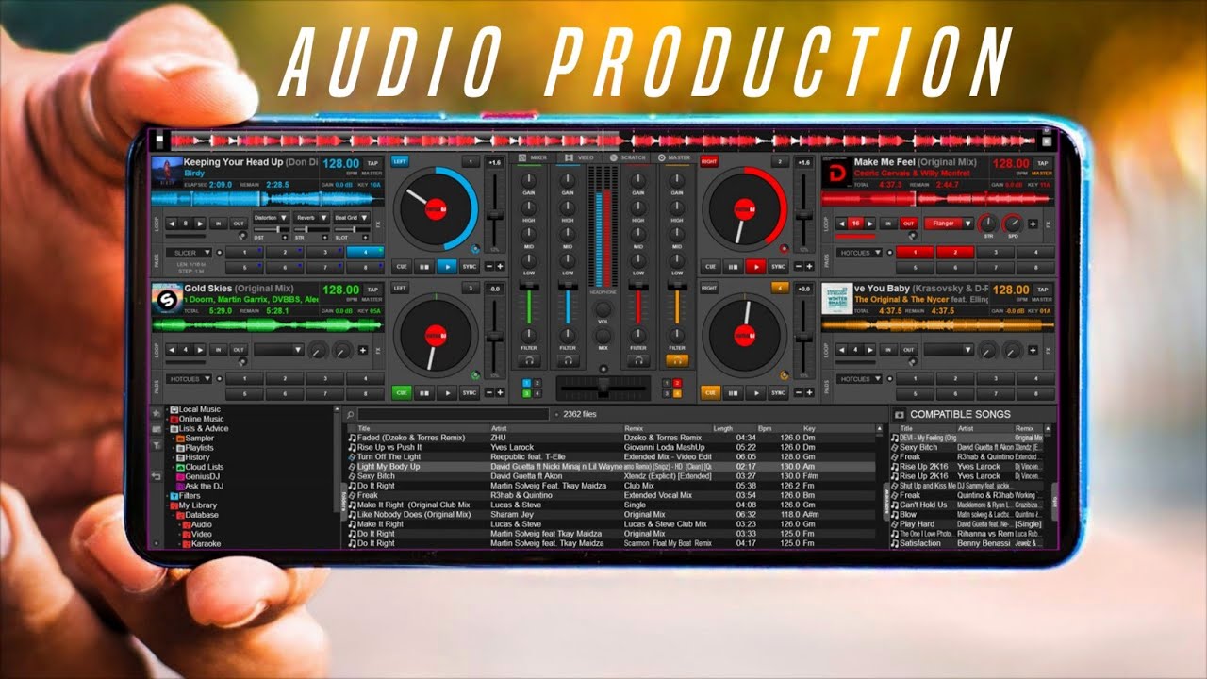Viewport: 1207px width, 679px height.
Task: Toggle the blue LEFT crossfader assign button
Action: pos(400,161)
